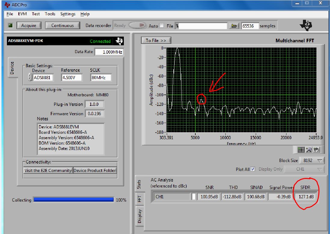This screenshot has height=234, width=330.
Task: Click the samples count field 65536
Action: point(250,26)
